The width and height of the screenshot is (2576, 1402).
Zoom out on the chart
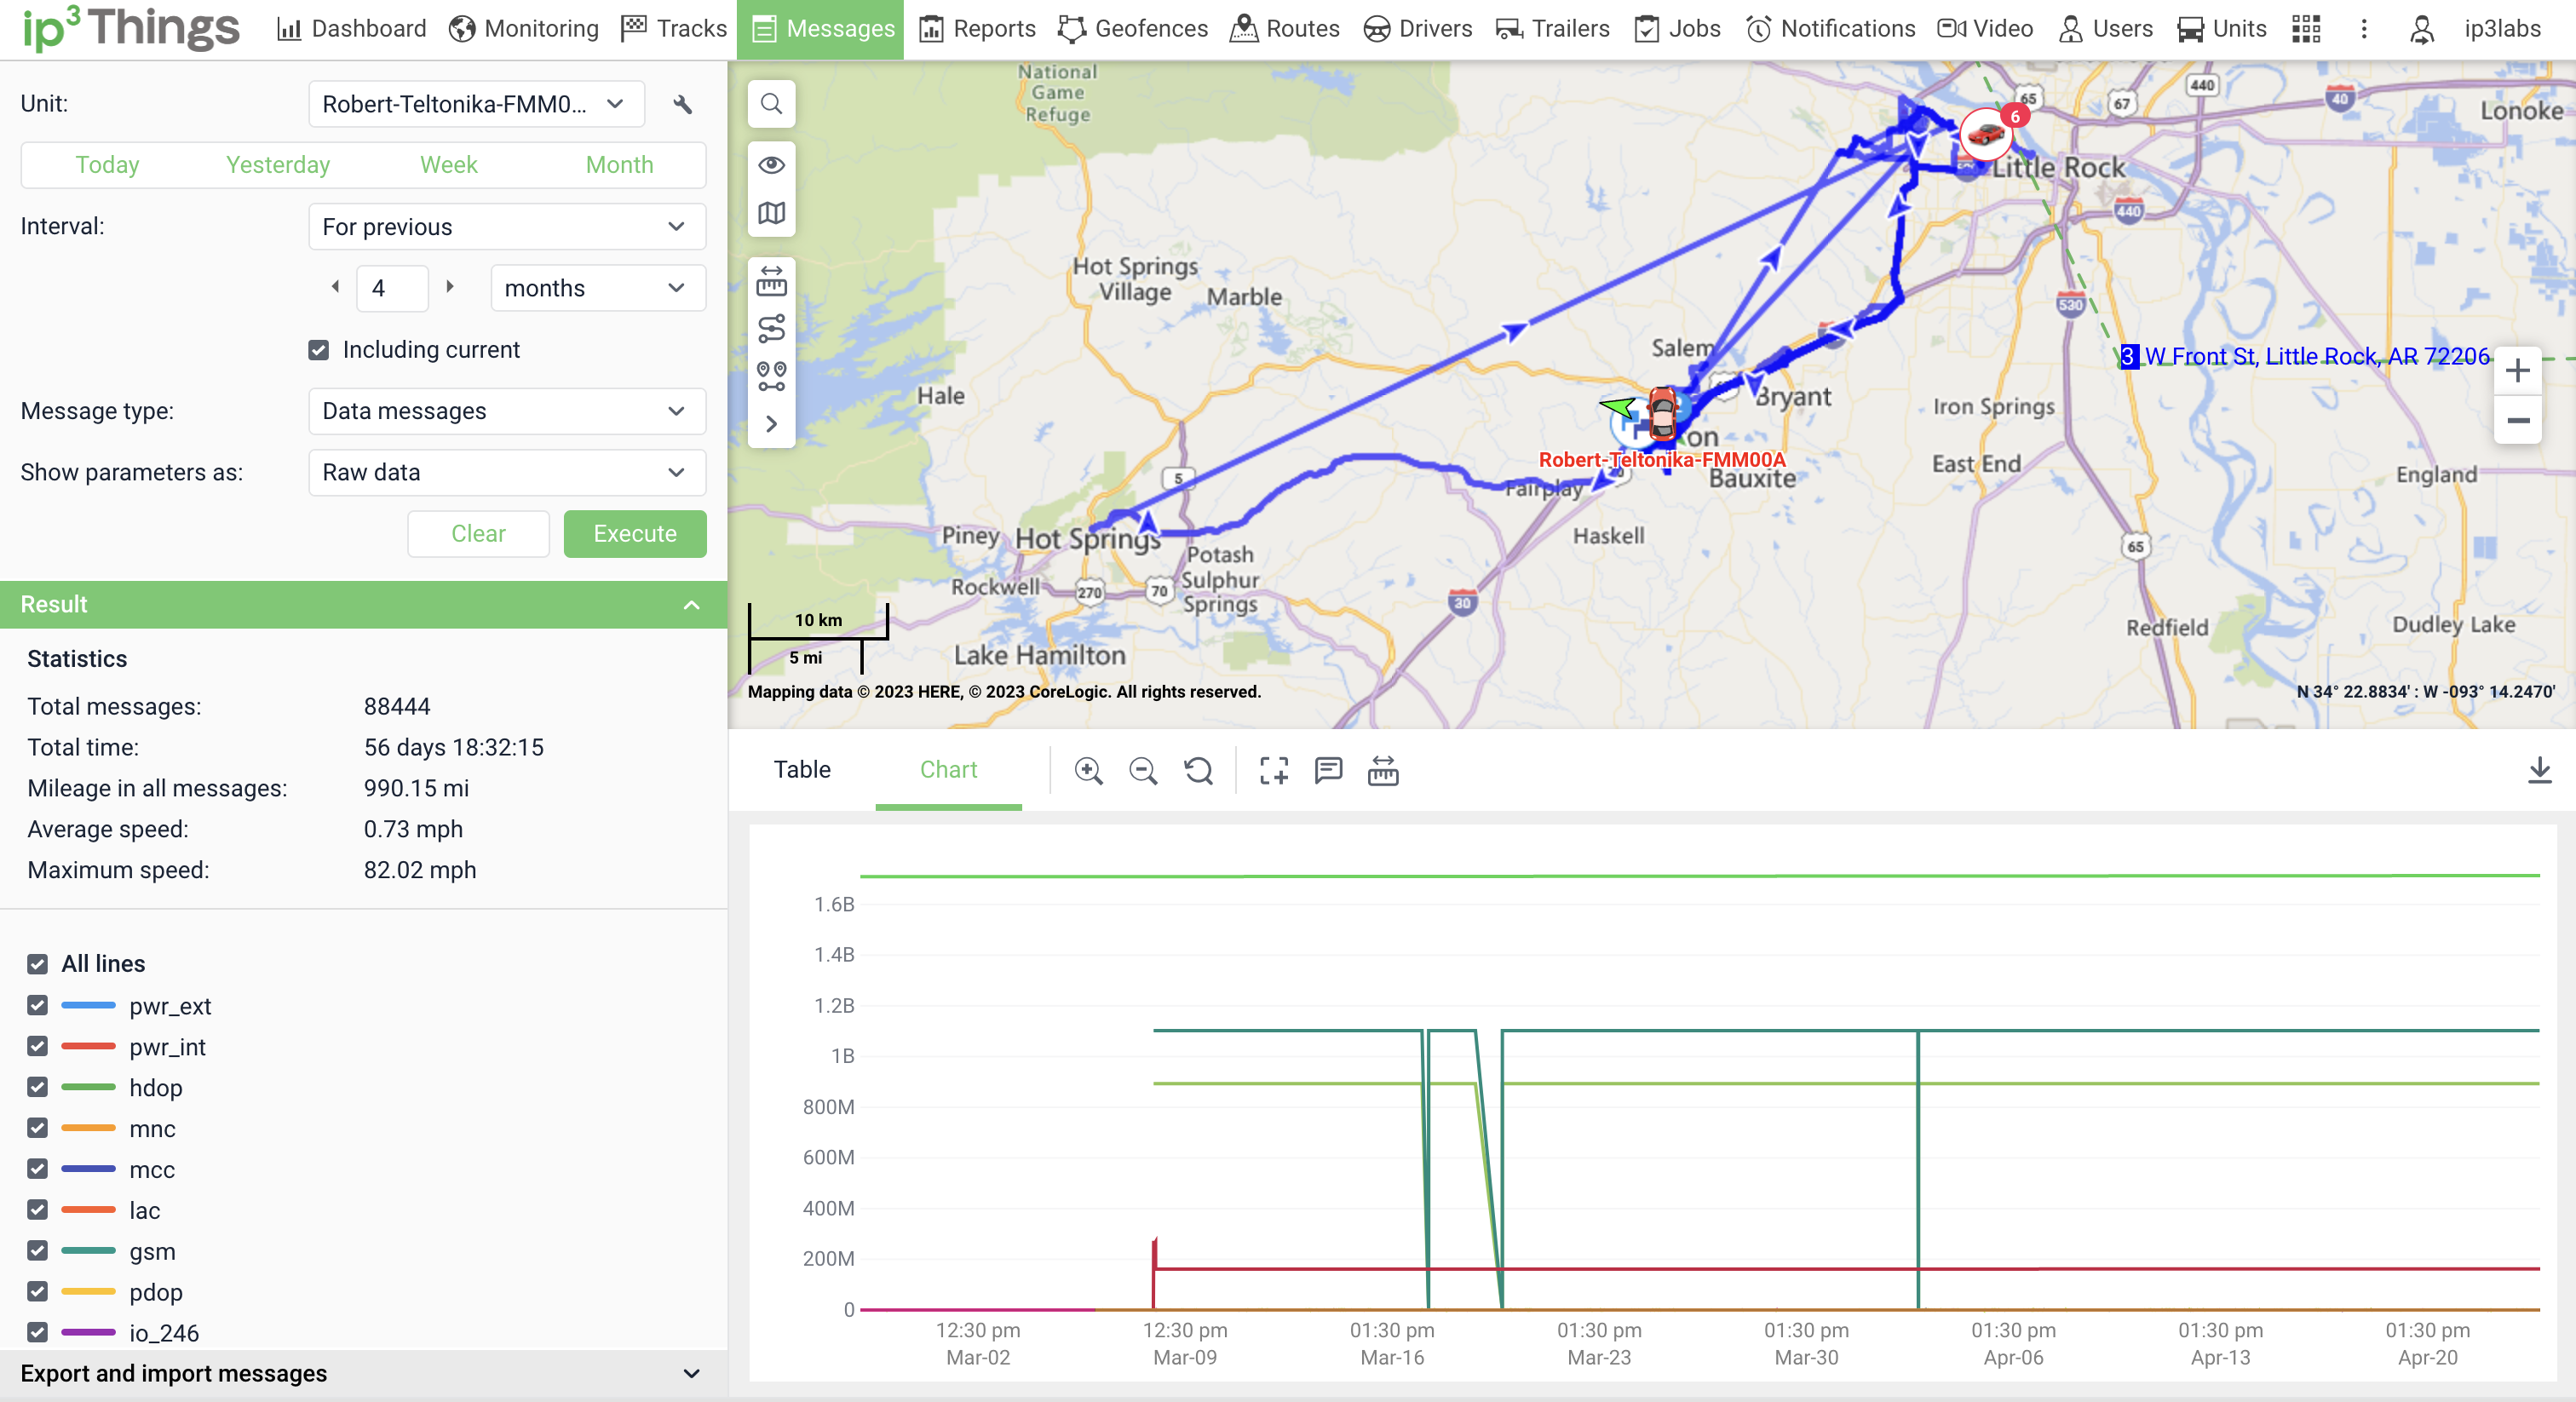[1143, 770]
